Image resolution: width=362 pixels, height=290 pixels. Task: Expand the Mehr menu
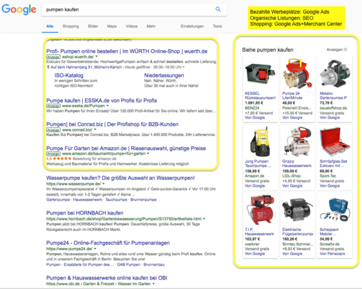click(x=151, y=26)
